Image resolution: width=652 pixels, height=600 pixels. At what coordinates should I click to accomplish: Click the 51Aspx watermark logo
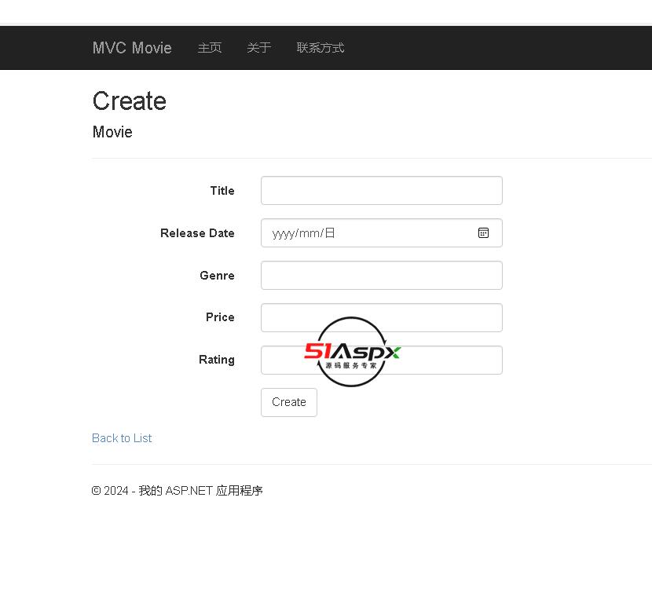[x=352, y=352]
